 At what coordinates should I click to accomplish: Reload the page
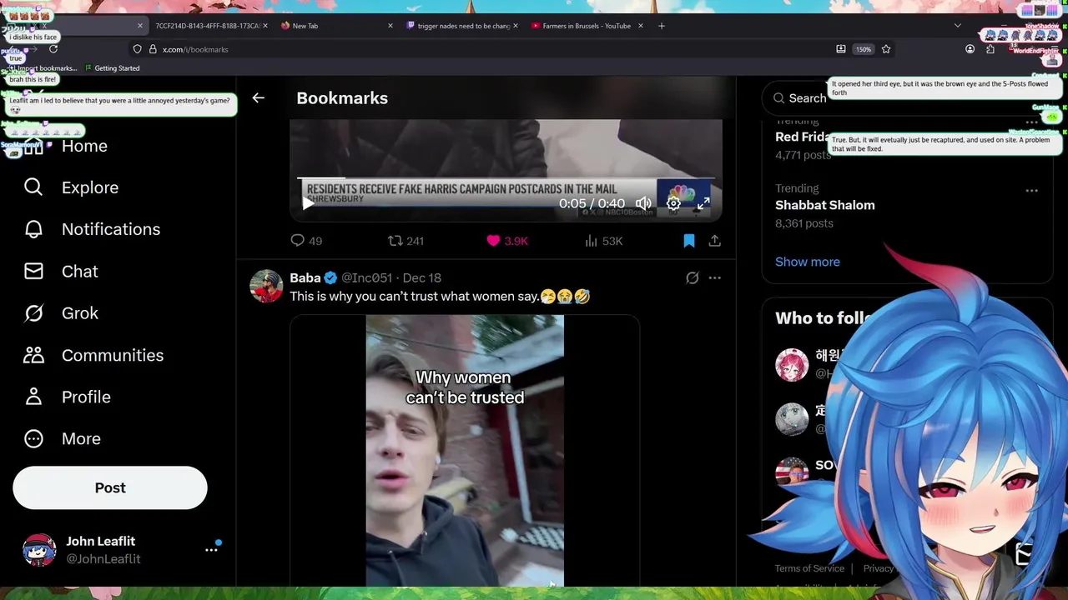tap(53, 49)
